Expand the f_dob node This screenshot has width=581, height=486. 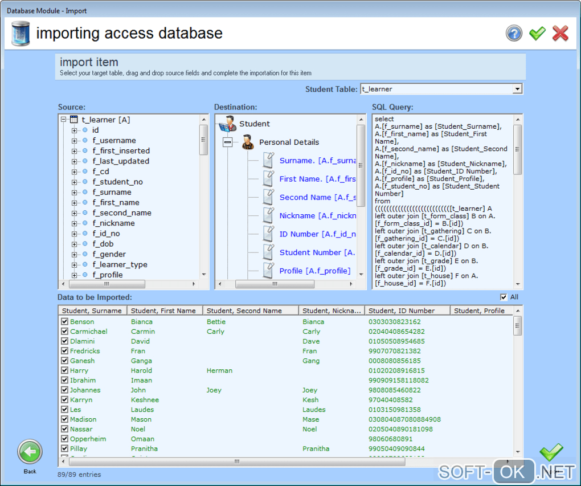[x=74, y=244]
